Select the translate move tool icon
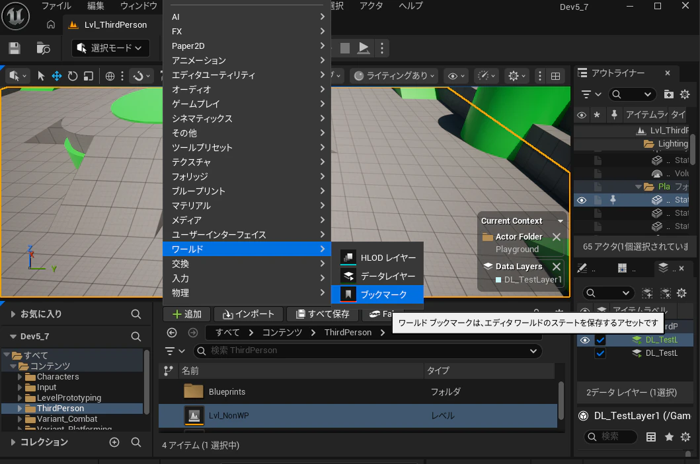This screenshot has width=700, height=464. [57, 76]
